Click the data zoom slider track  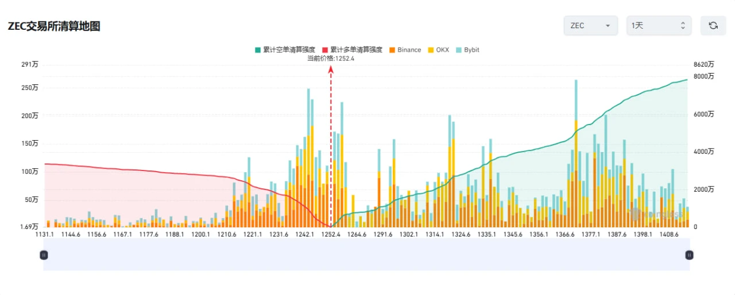click(x=366, y=255)
